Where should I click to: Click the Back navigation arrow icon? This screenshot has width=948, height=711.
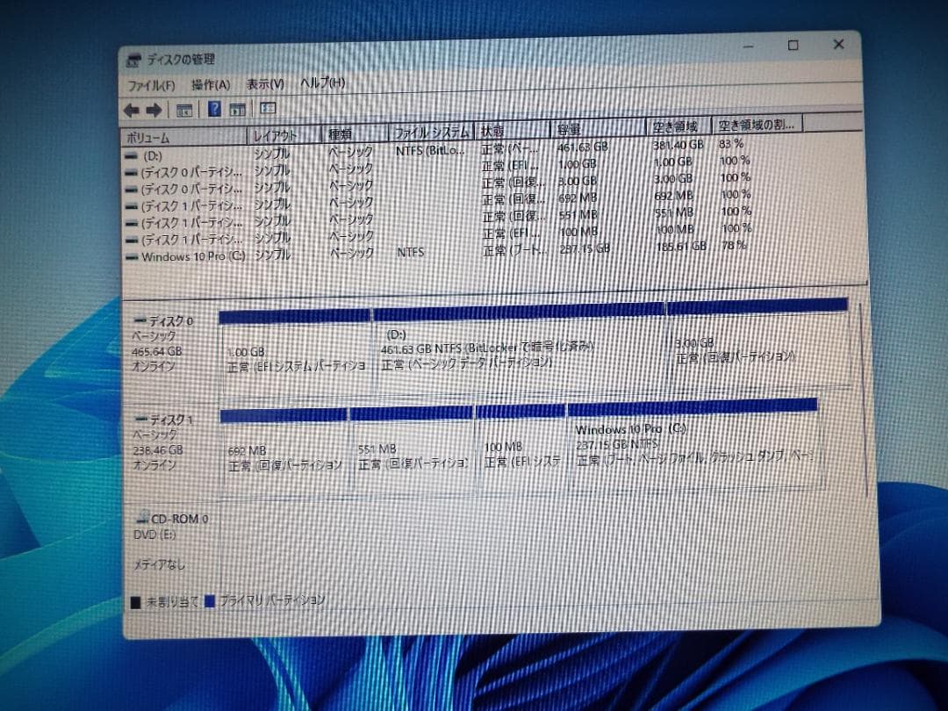tap(133, 108)
